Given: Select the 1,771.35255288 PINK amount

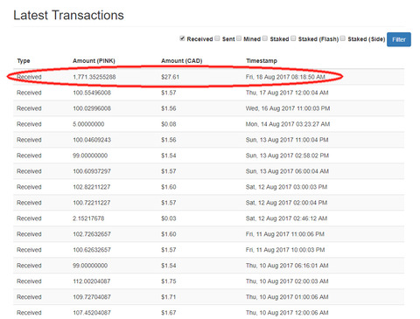Looking at the screenshot, I should 94,77.
